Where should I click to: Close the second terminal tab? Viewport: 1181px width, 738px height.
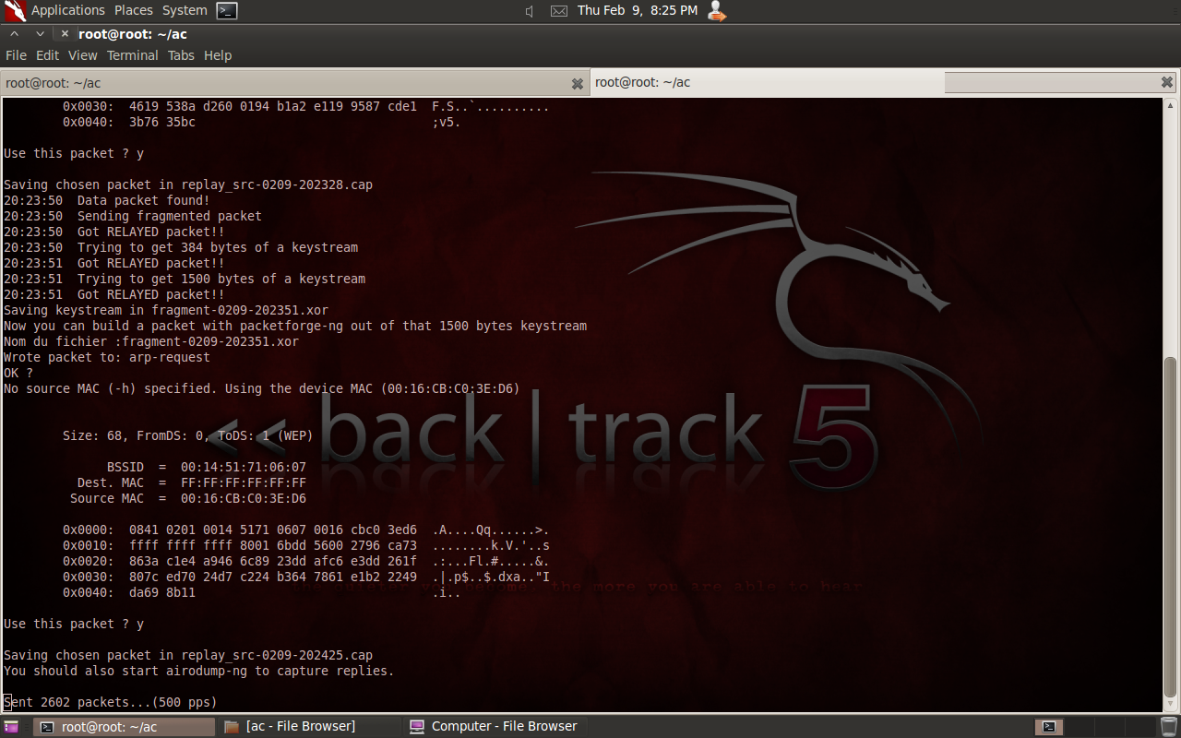click(x=1167, y=82)
